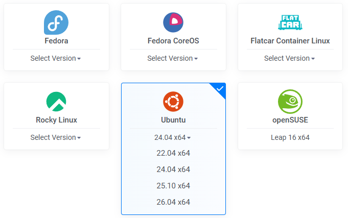Click the blue selected checkmark on Ubuntu

pyautogui.click(x=220, y=89)
